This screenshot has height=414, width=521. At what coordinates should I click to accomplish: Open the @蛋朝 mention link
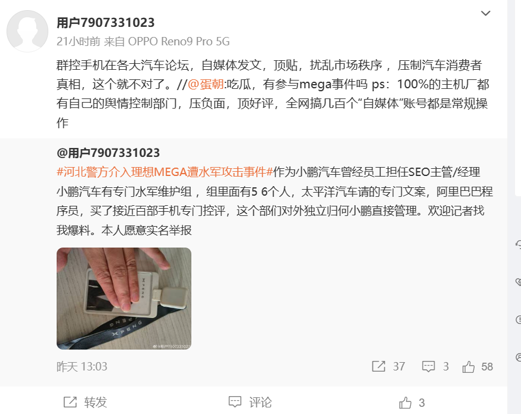(206, 84)
